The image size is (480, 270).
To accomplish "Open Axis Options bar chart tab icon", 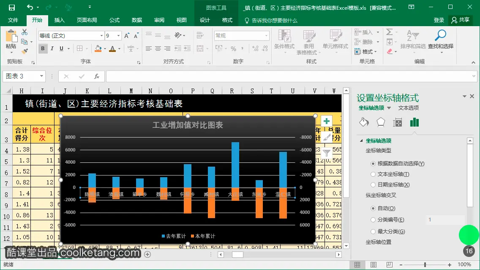I will click(x=414, y=122).
